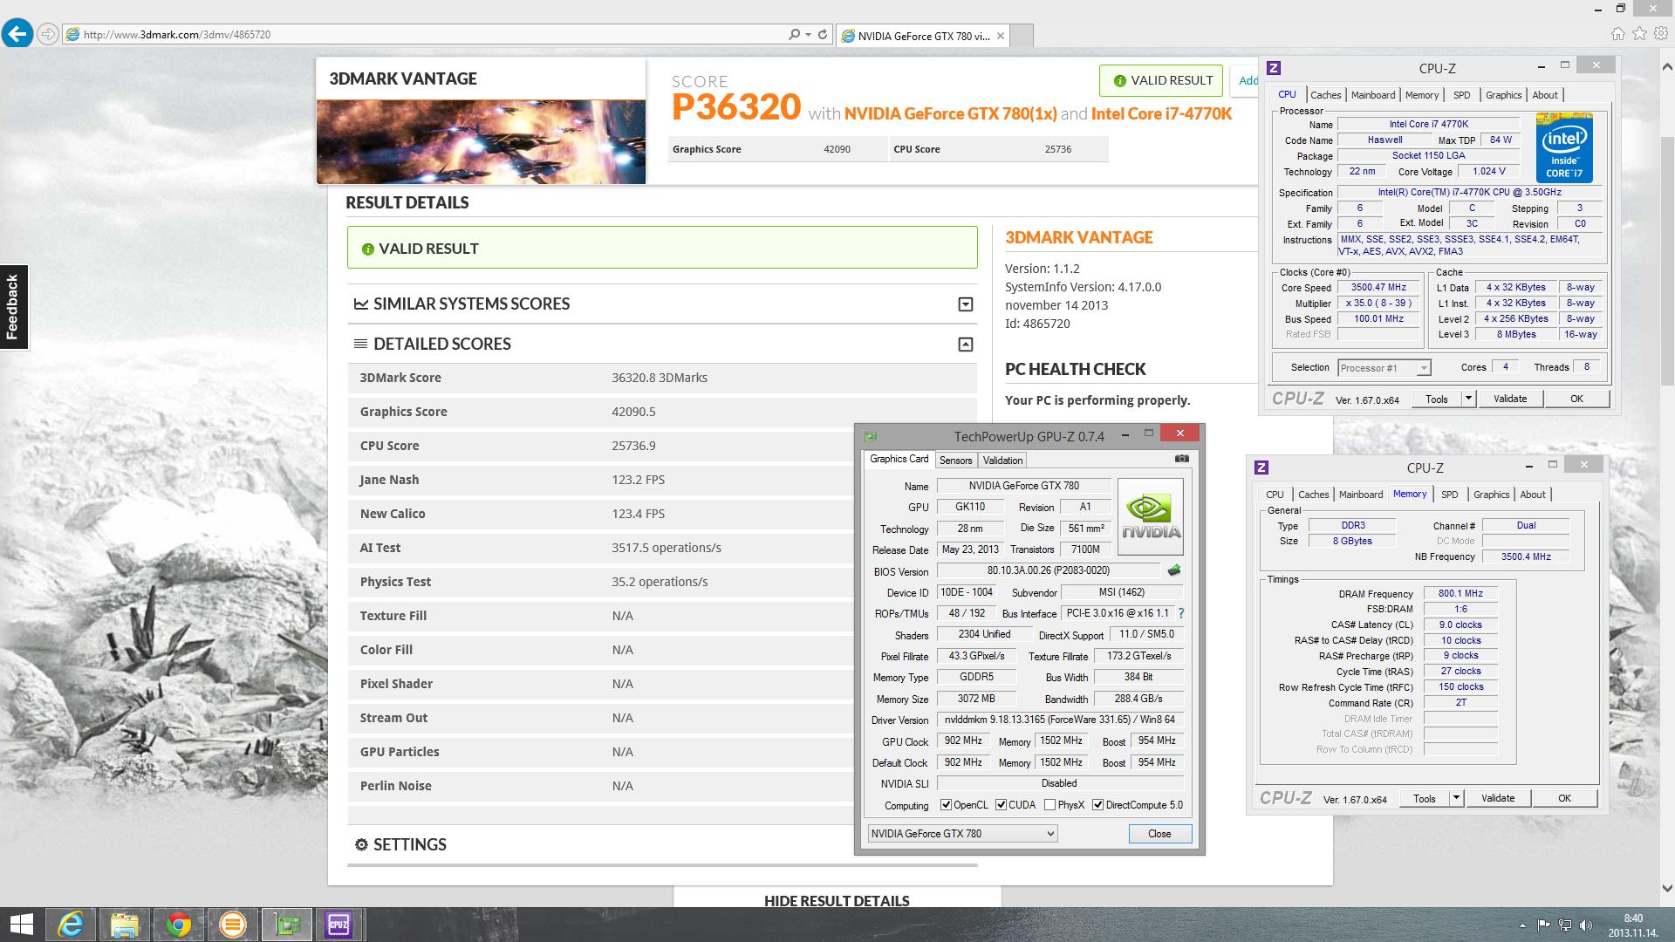
Task: Open Windows Start button
Action: click(21, 925)
